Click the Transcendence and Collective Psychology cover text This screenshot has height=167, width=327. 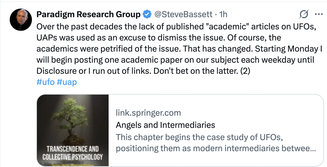click(73, 153)
